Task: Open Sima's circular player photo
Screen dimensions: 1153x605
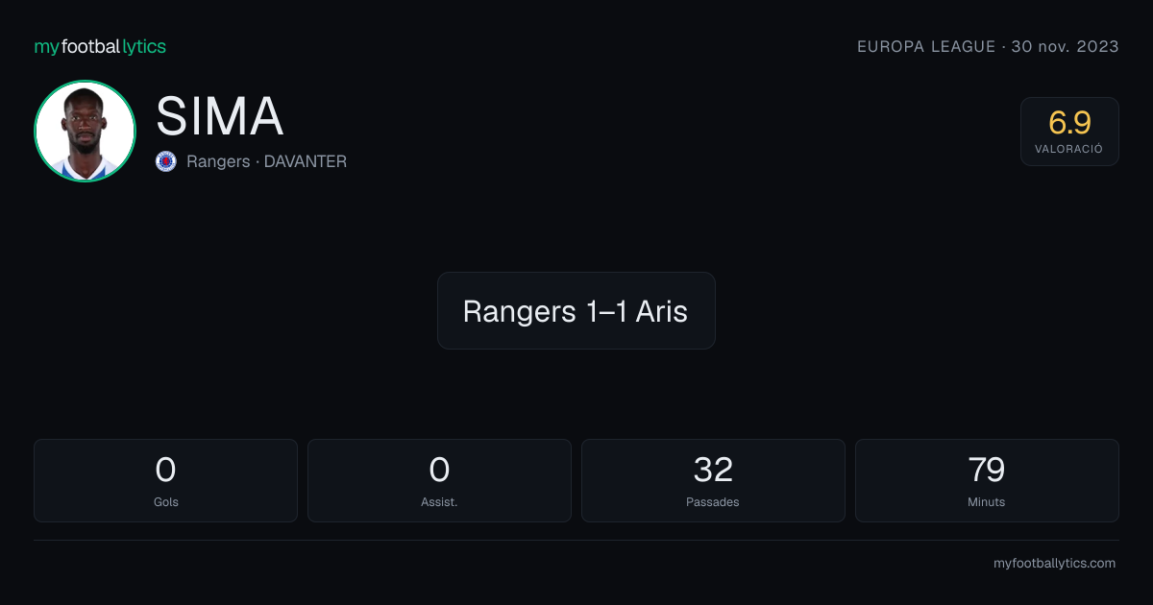Action: [85, 132]
